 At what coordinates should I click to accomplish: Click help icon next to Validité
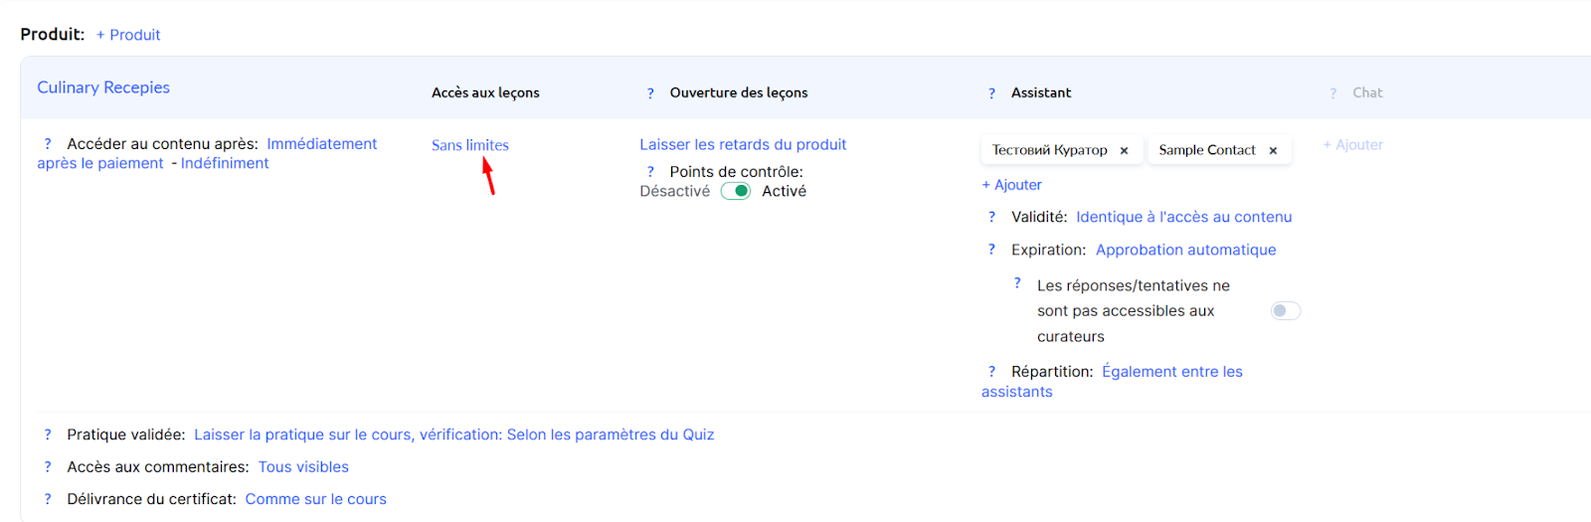point(991,217)
